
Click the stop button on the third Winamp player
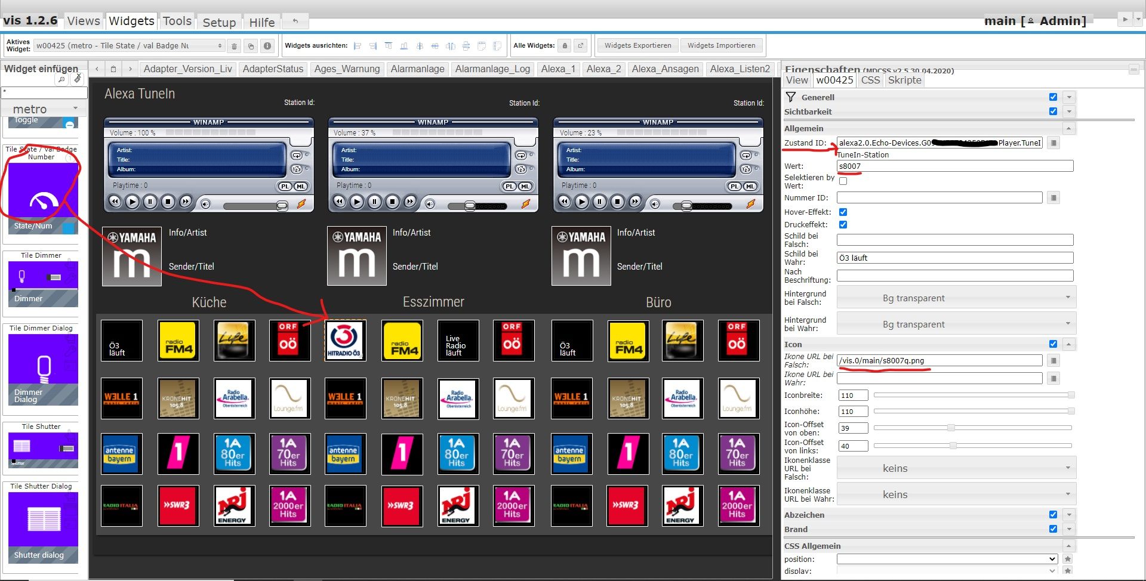(617, 202)
